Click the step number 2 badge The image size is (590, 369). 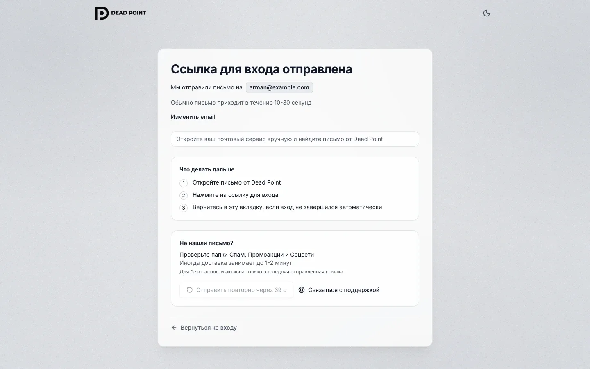184,196
